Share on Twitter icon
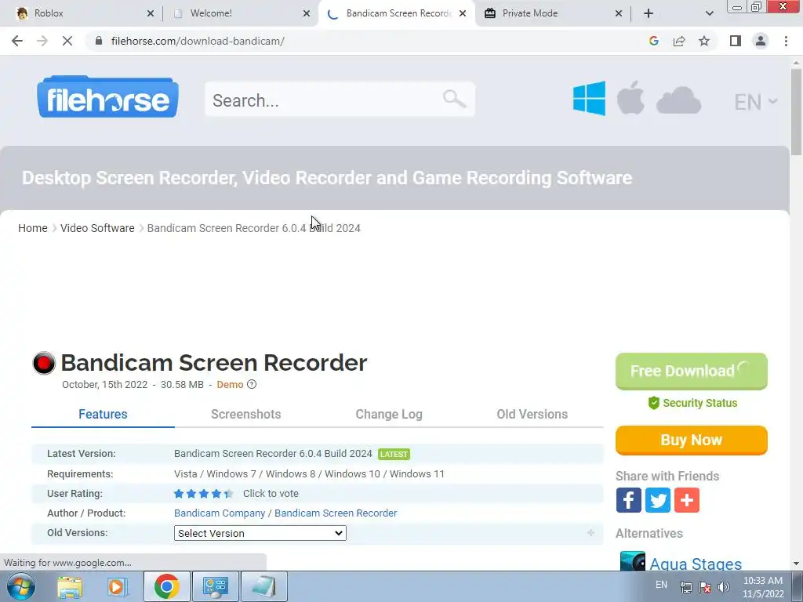This screenshot has width=803, height=602. (658, 500)
